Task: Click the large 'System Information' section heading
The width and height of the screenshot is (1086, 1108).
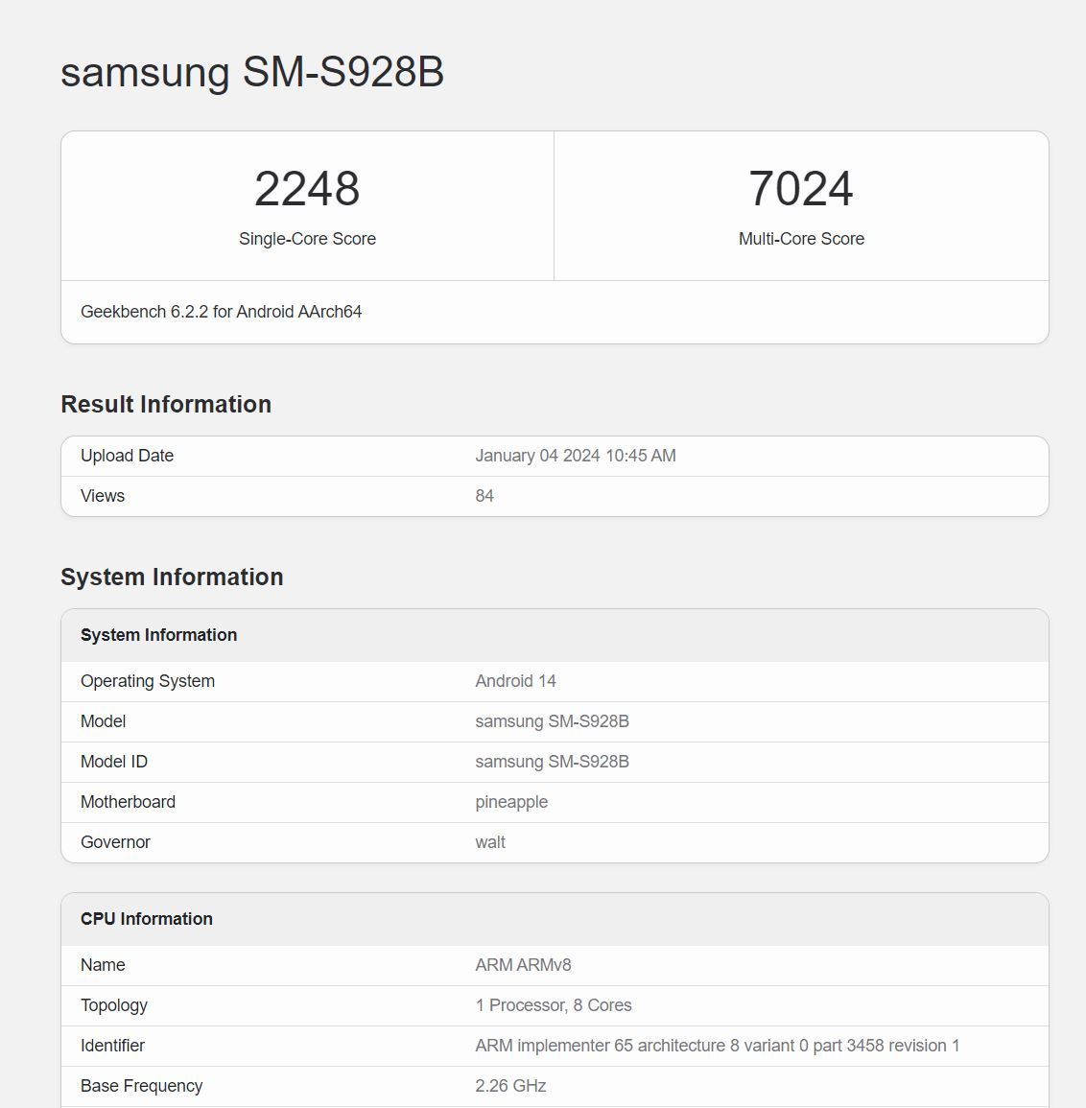Action: [x=172, y=577]
